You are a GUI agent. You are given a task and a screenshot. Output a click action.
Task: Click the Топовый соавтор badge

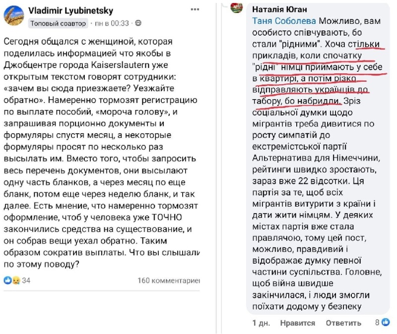[58, 23]
